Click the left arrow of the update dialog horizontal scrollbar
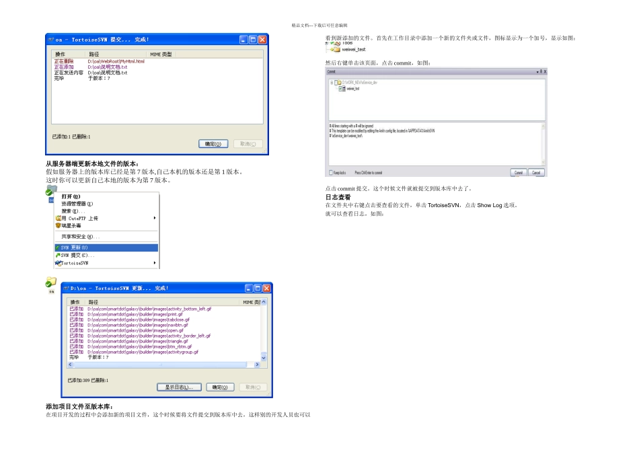 coord(70,365)
